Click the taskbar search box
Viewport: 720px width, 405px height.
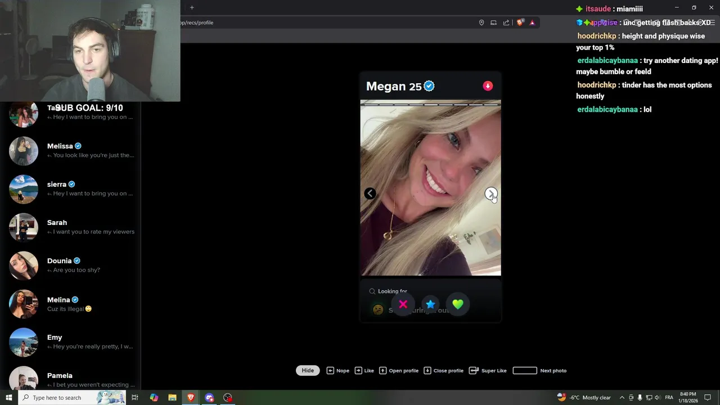72,398
